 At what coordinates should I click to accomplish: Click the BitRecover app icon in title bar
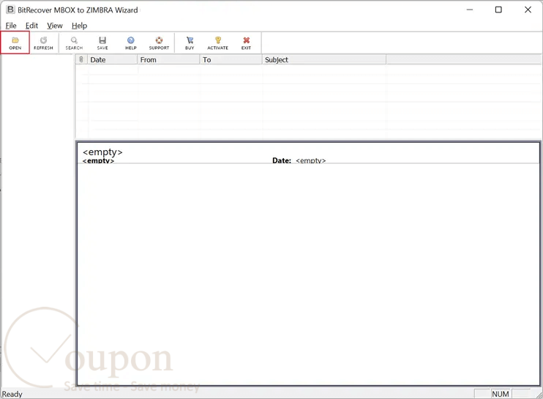tap(10, 10)
